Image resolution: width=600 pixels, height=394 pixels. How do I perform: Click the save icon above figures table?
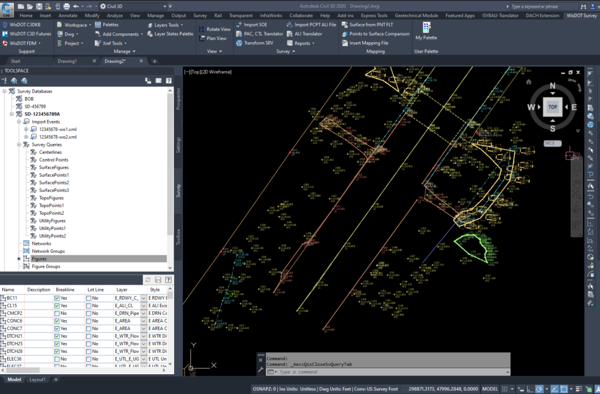158,280
